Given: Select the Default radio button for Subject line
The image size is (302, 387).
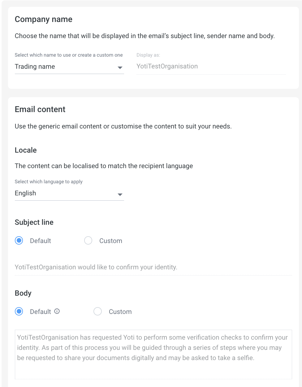Looking at the screenshot, I should [x=19, y=241].
